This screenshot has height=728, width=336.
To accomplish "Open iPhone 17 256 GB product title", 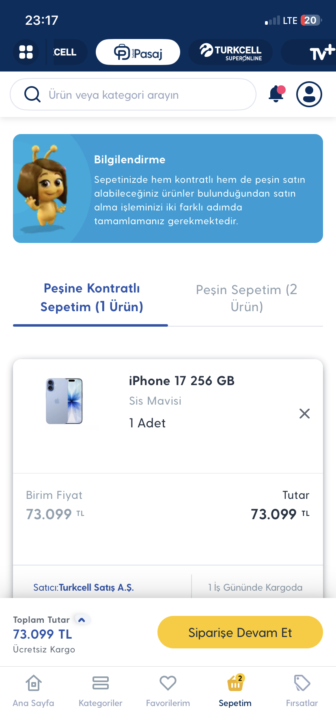I will click(x=181, y=381).
